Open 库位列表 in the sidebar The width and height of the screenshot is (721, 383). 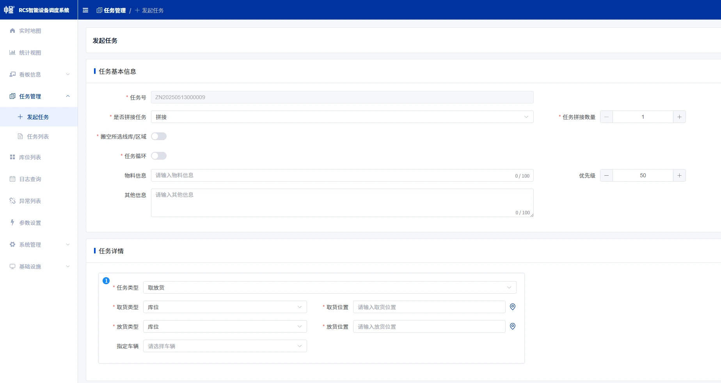[x=30, y=157]
